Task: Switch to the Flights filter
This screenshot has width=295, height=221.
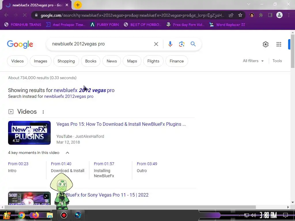Action: click(x=153, y=61)
